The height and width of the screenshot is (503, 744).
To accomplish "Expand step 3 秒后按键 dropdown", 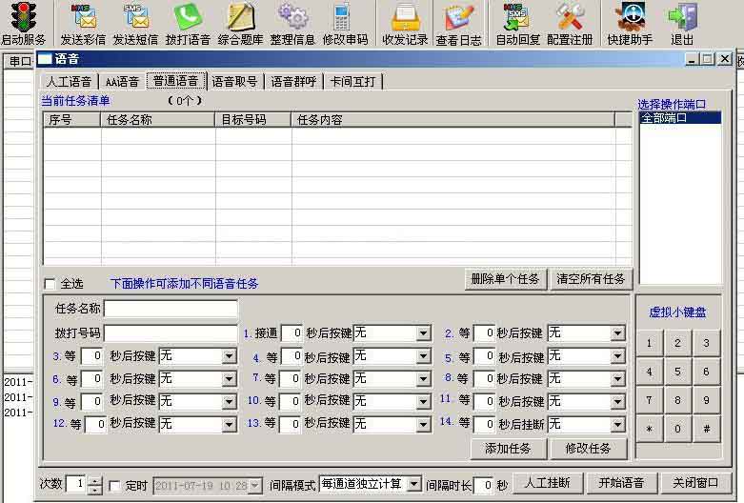I will tap(230, 356).
